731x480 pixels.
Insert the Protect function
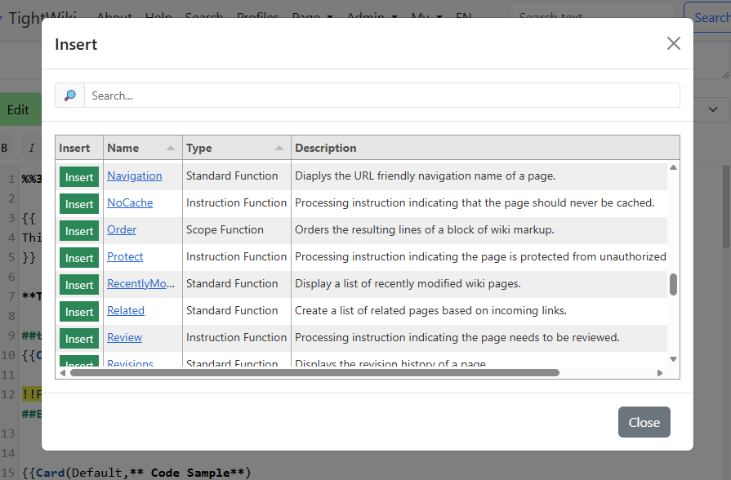click(x=79, y=258)
